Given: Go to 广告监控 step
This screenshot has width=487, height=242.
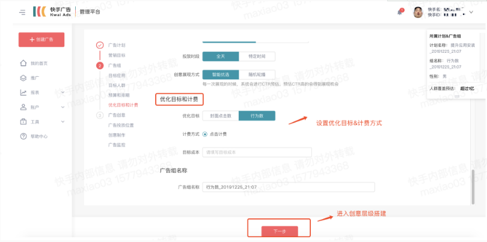Looking at the screenshot, I should pyautogui.click(x=117, y=145).
